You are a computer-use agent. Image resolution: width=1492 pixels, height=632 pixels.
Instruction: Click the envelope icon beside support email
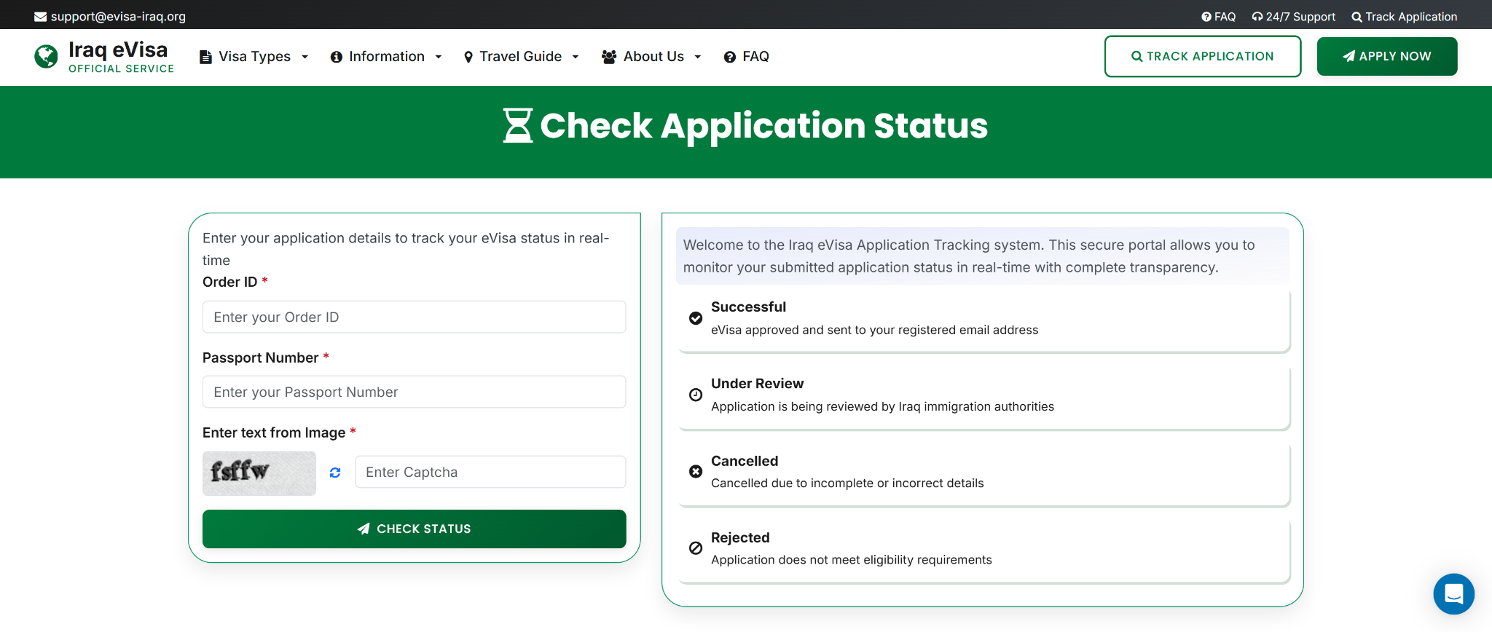40,17
